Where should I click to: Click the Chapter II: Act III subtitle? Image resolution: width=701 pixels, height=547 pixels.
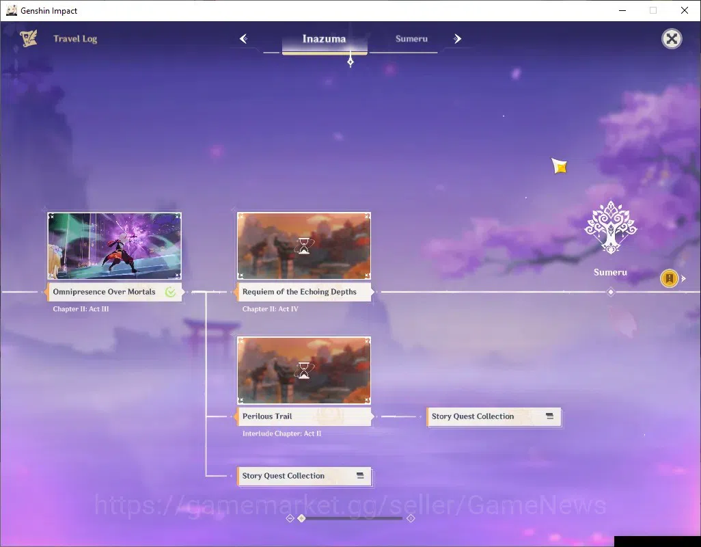pyautogui.click(x=81, y=309)
